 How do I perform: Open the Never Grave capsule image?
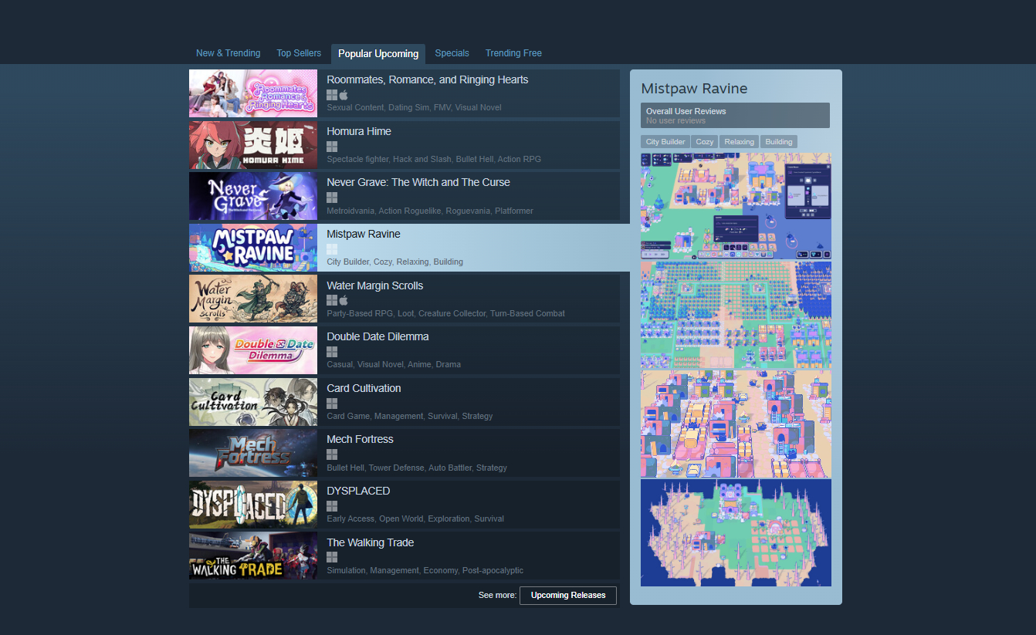pos(253,196)
